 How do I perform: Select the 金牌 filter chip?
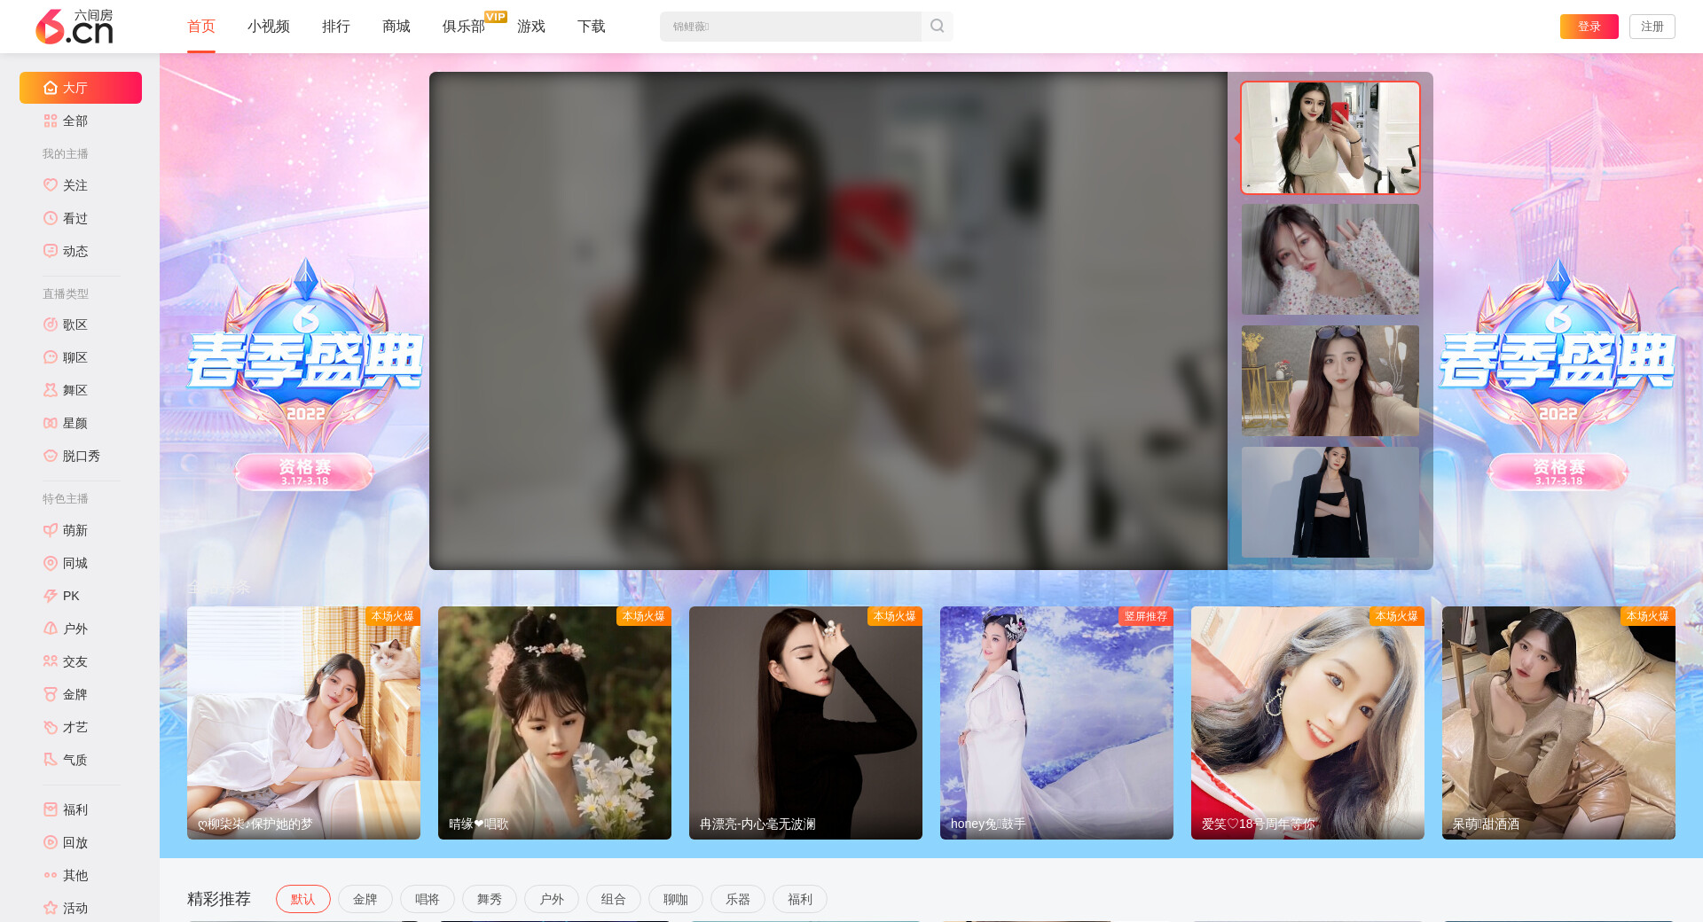[x=365, y=899]
